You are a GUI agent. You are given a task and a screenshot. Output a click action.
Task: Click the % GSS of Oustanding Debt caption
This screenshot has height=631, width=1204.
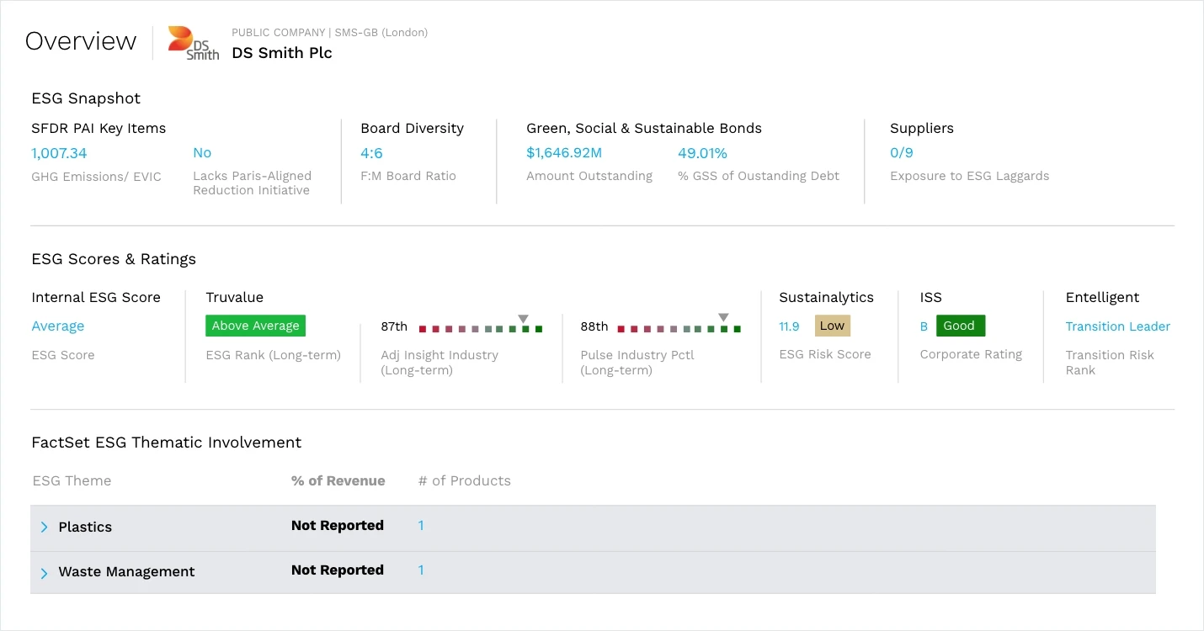[759, 177]
